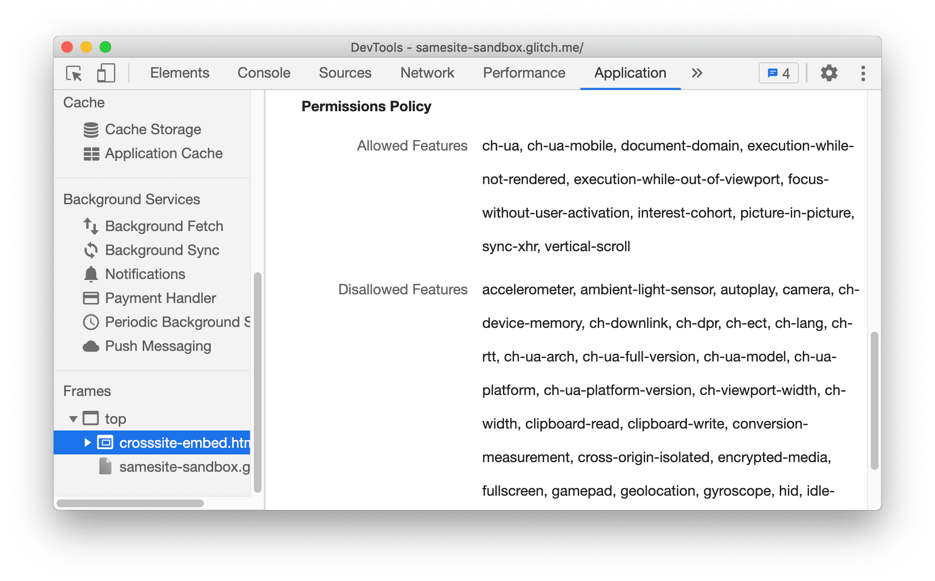Open DevTools settings gear icon

click(829, 74)
